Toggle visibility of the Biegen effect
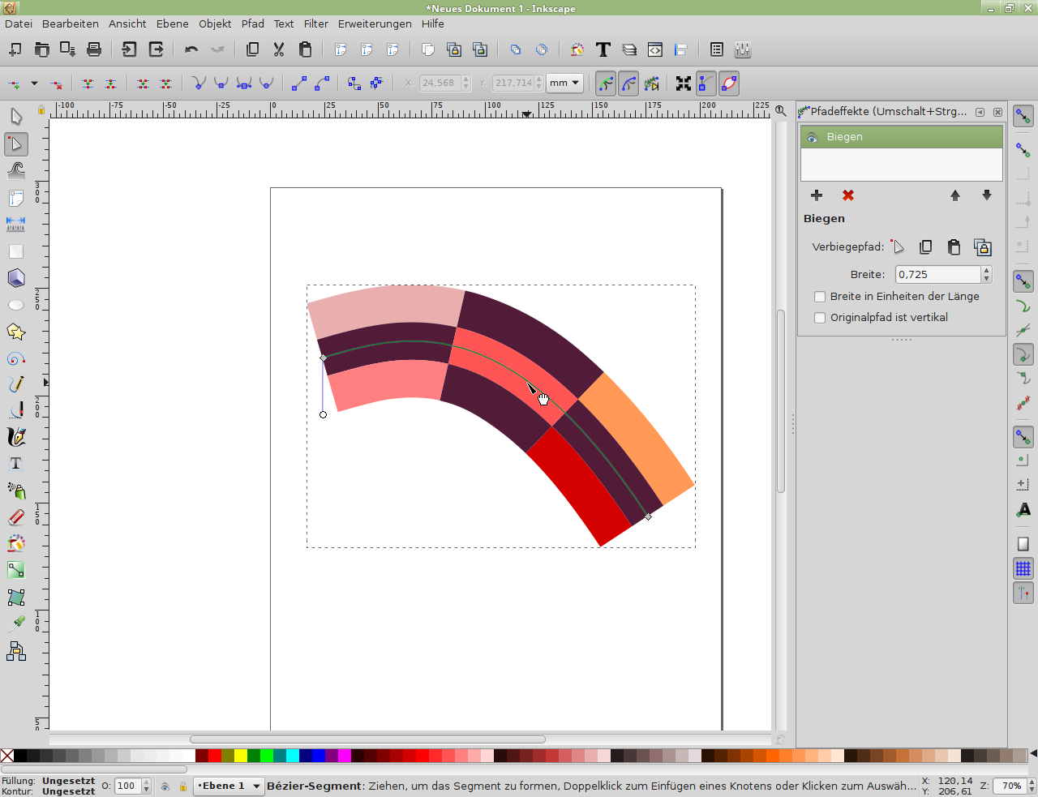The image size is (1038, 797). coord(813,137)
